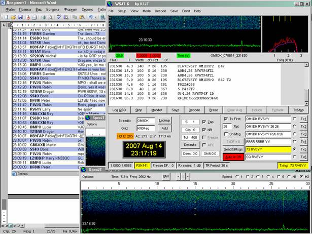Click decoded text scrollbar down arrow
The width and height of the screenshot is (312, 234).
306,103
